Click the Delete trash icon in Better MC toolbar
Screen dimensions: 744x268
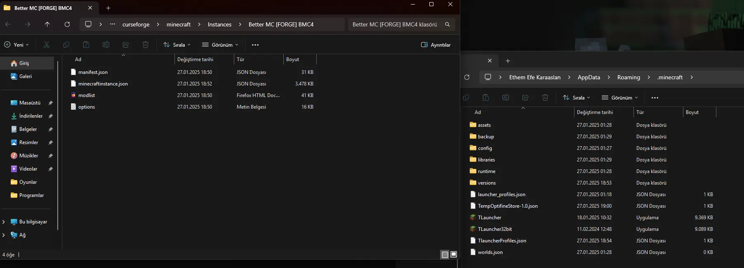[146, 45]
